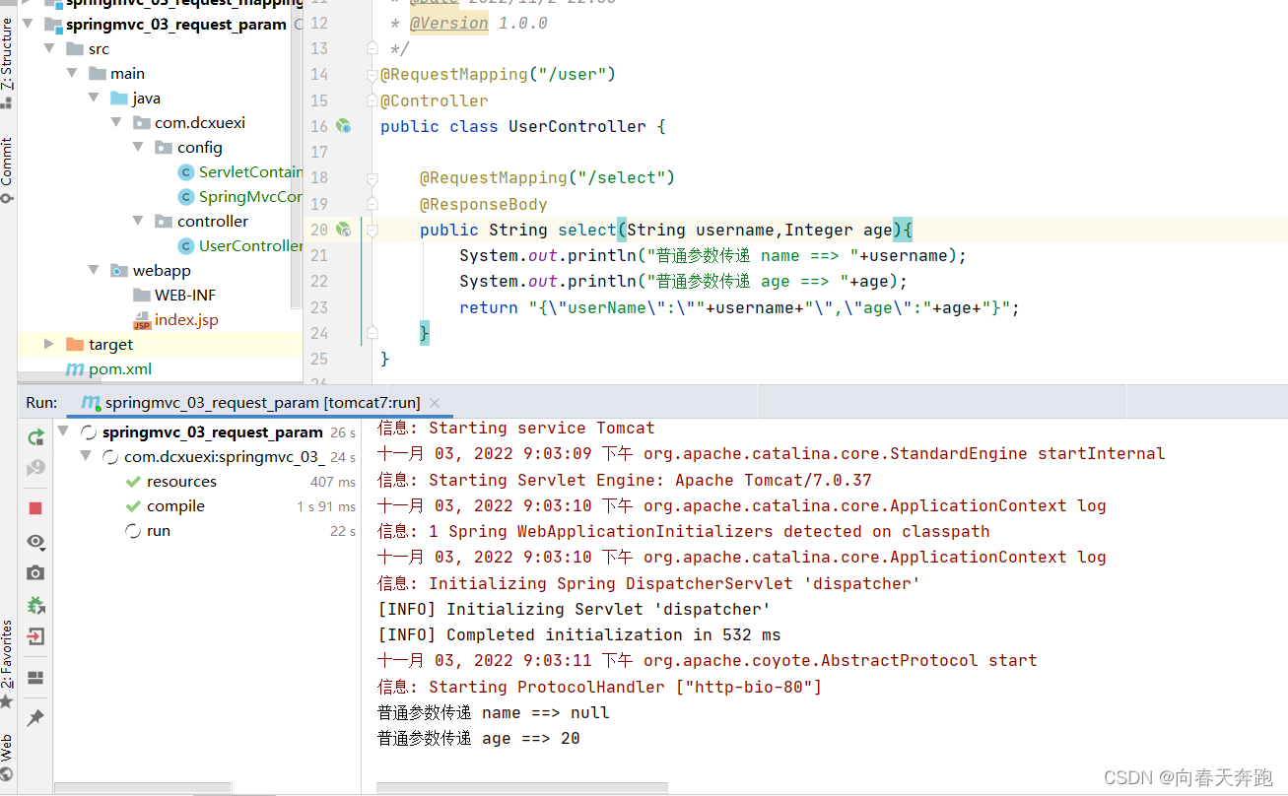This screenshot has height=796, width=1288.
Task: Click the Spring mapping gutter icon at line 20
Action: [x=343, y=230]
